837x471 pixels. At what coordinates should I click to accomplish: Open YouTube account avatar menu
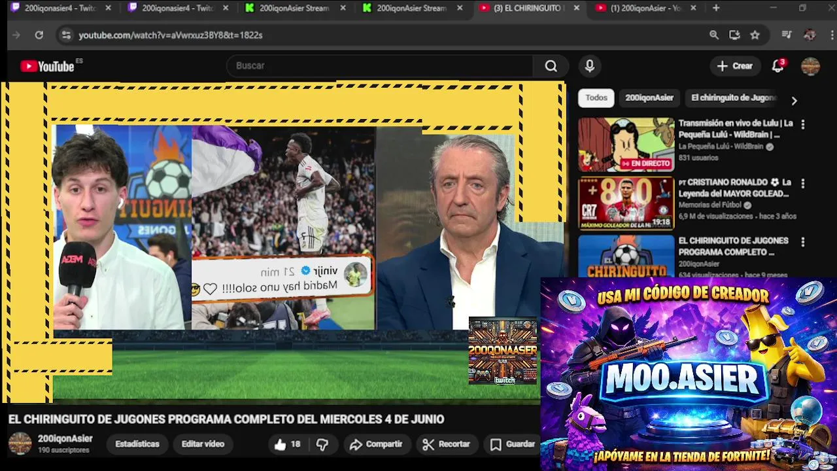point(810,66)
